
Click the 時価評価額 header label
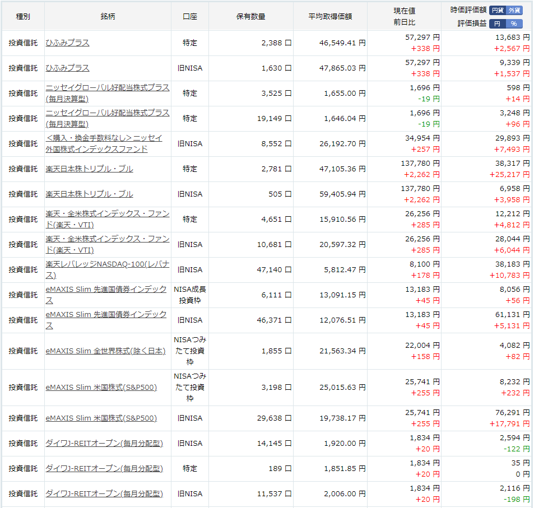pyautogui.click(x=468, y=10)
